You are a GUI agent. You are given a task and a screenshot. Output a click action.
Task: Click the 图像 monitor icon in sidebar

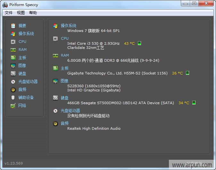coord(13,66)
